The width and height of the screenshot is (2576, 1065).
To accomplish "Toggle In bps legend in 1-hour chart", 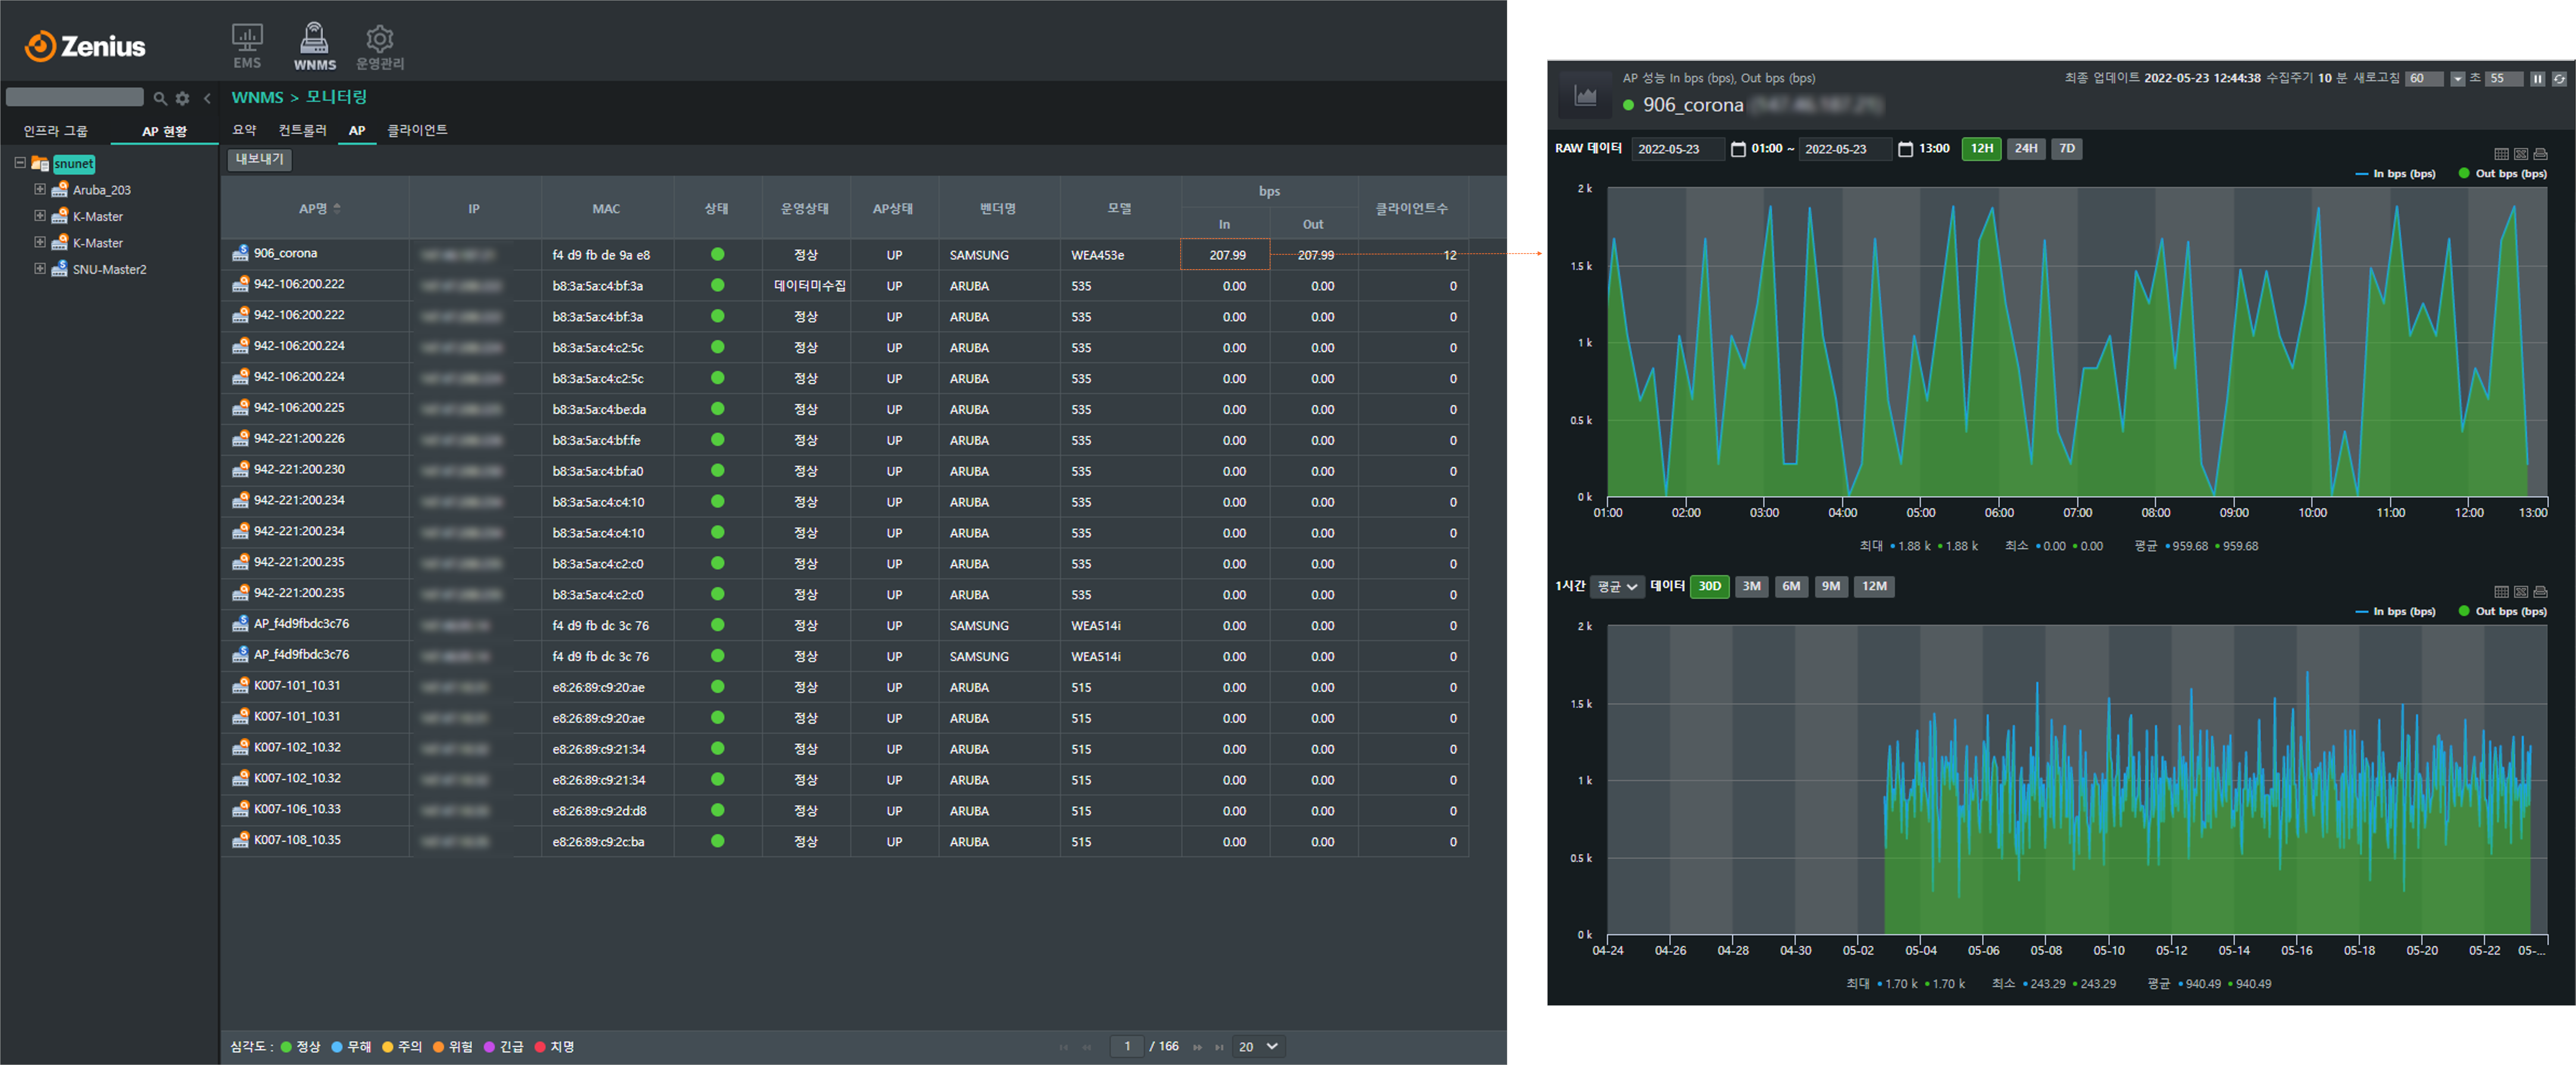I will pos(2395,611).
